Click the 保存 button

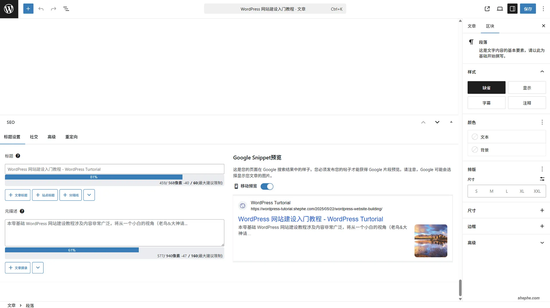[x=528, y=9]
